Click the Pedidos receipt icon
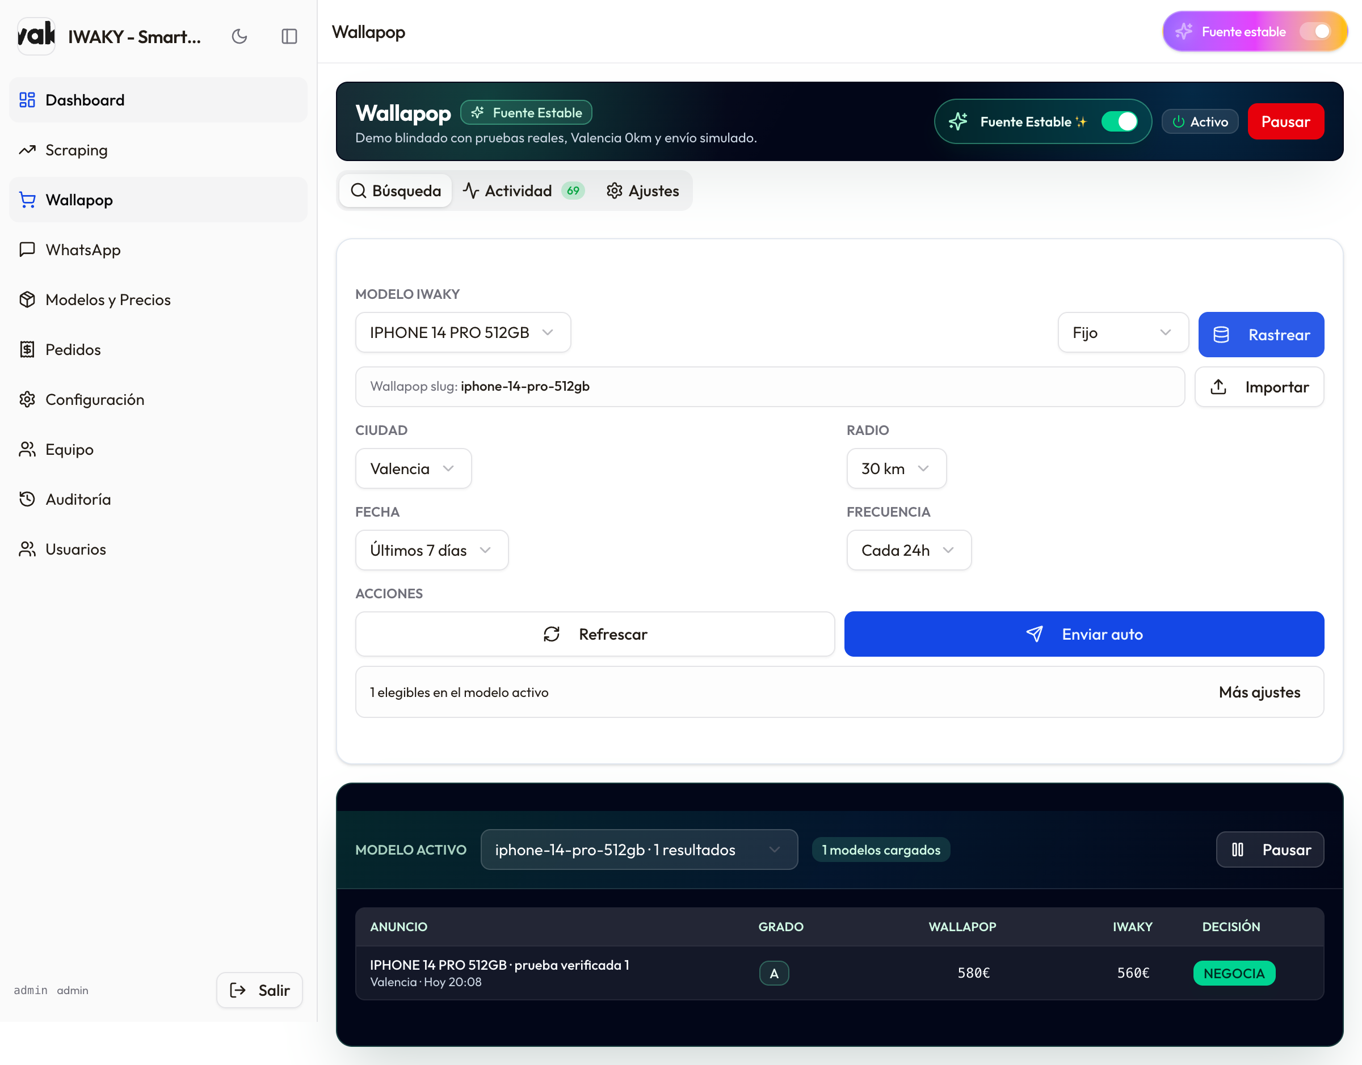Image resolution: width=1362 pixels, height=1065 pixels. point(27,349)
